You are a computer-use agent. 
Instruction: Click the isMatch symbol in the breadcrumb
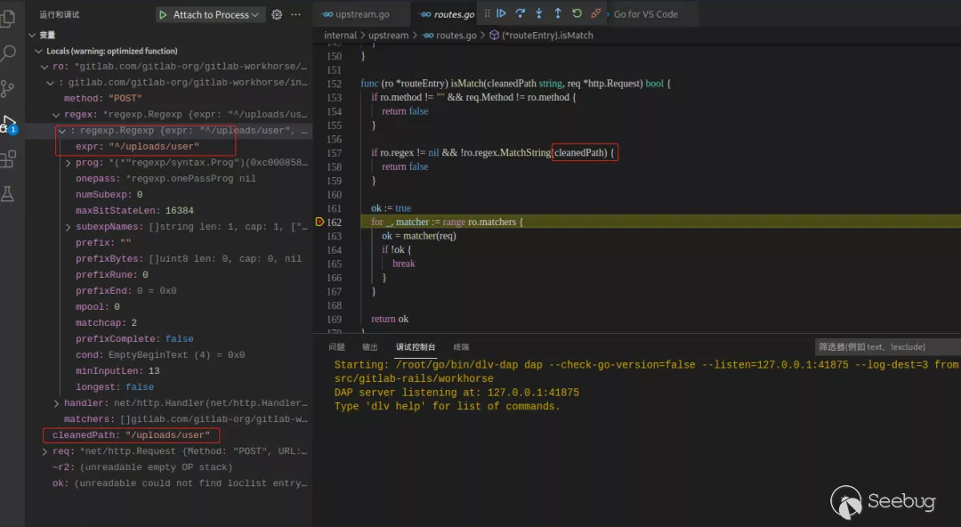547,36
